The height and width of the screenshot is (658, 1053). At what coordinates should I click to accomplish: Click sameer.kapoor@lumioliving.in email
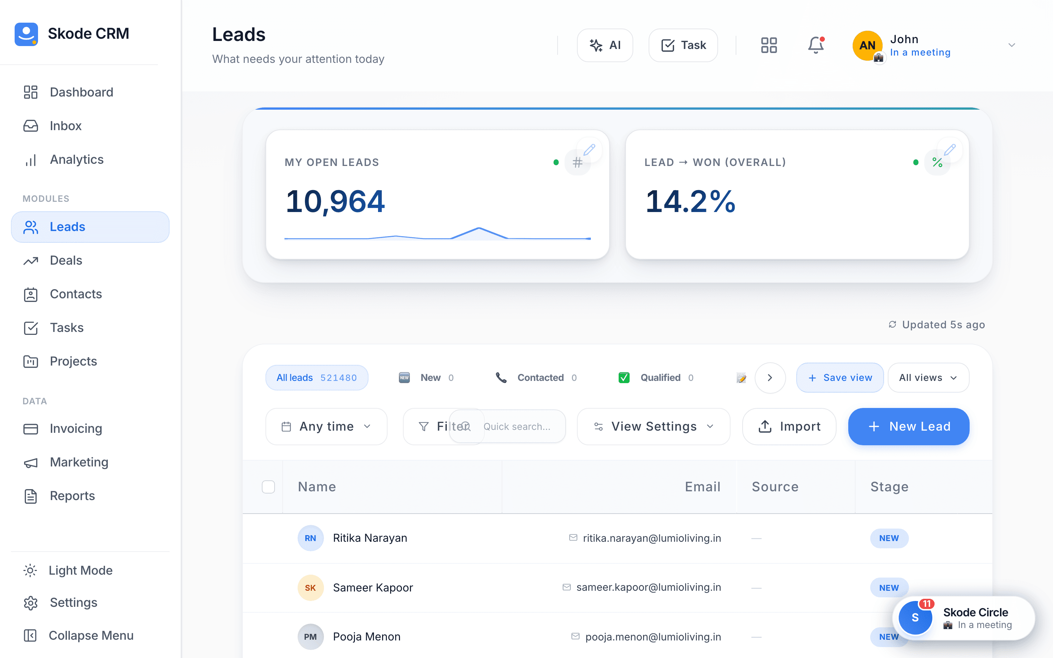tap(649, 587)
